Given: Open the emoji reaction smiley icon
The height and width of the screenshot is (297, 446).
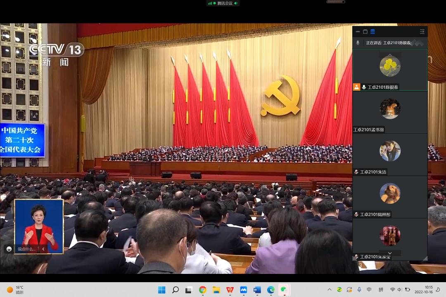Looking at the screenshot, I should point(9,249).
